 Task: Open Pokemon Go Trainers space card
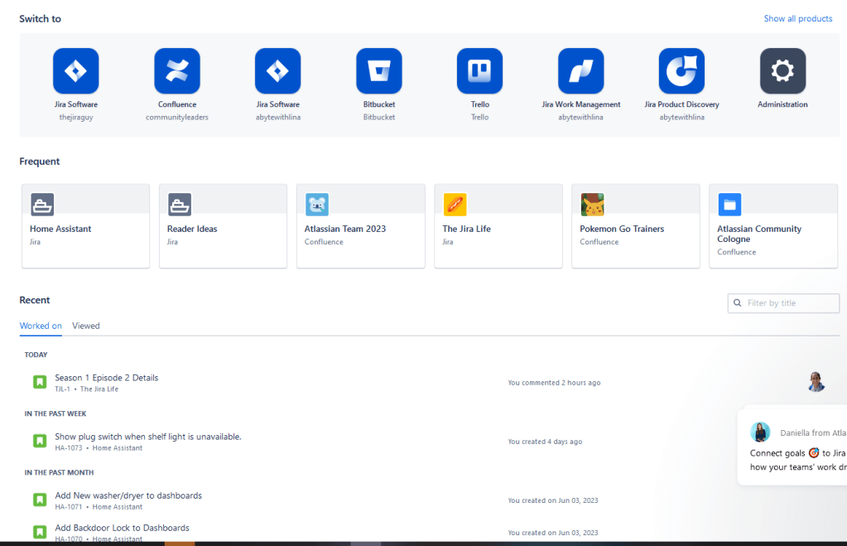[x=635, y=226]
